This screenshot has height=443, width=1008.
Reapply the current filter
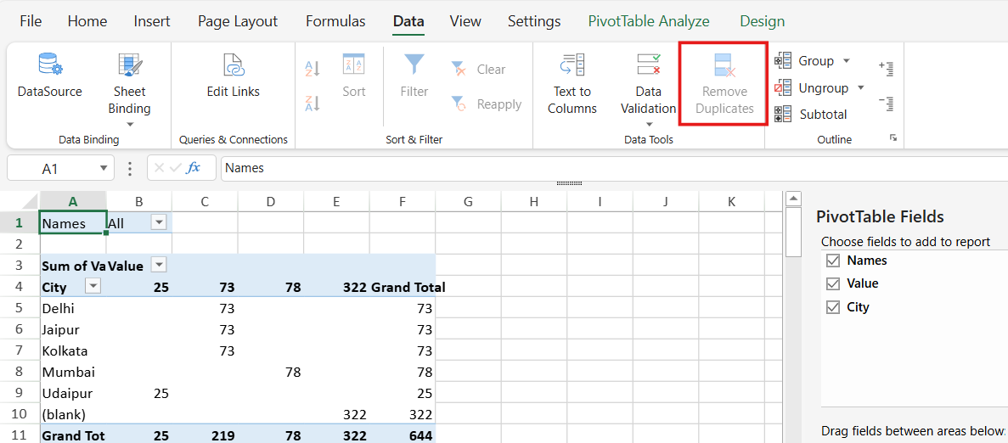(486, 104)
